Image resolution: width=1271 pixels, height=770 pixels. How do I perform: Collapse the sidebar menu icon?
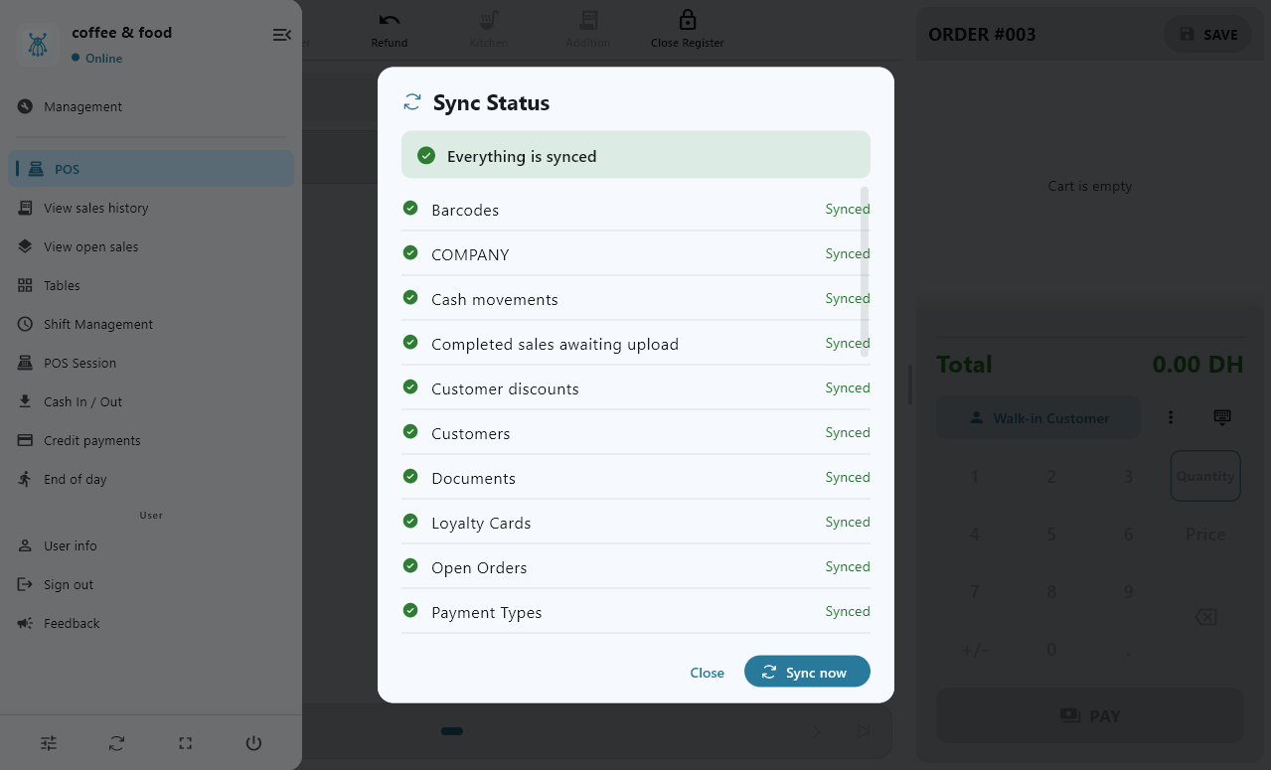281,35
